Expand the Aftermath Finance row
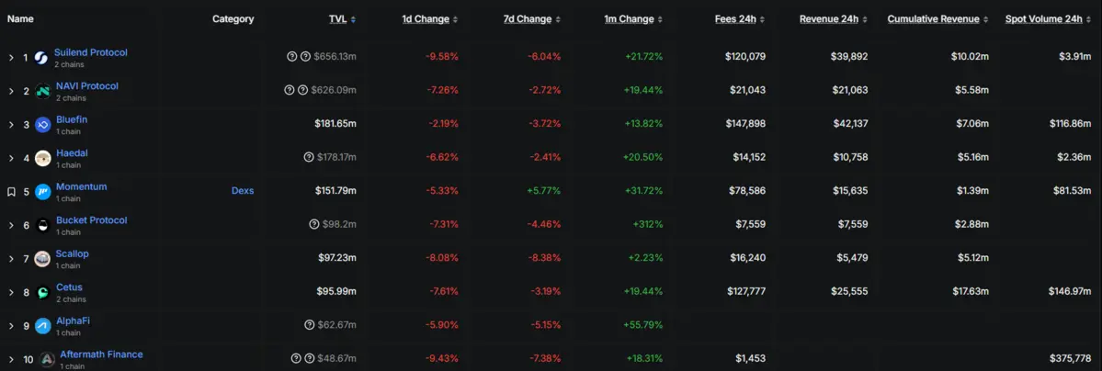 pyautogui.click(x=11, y=359)
